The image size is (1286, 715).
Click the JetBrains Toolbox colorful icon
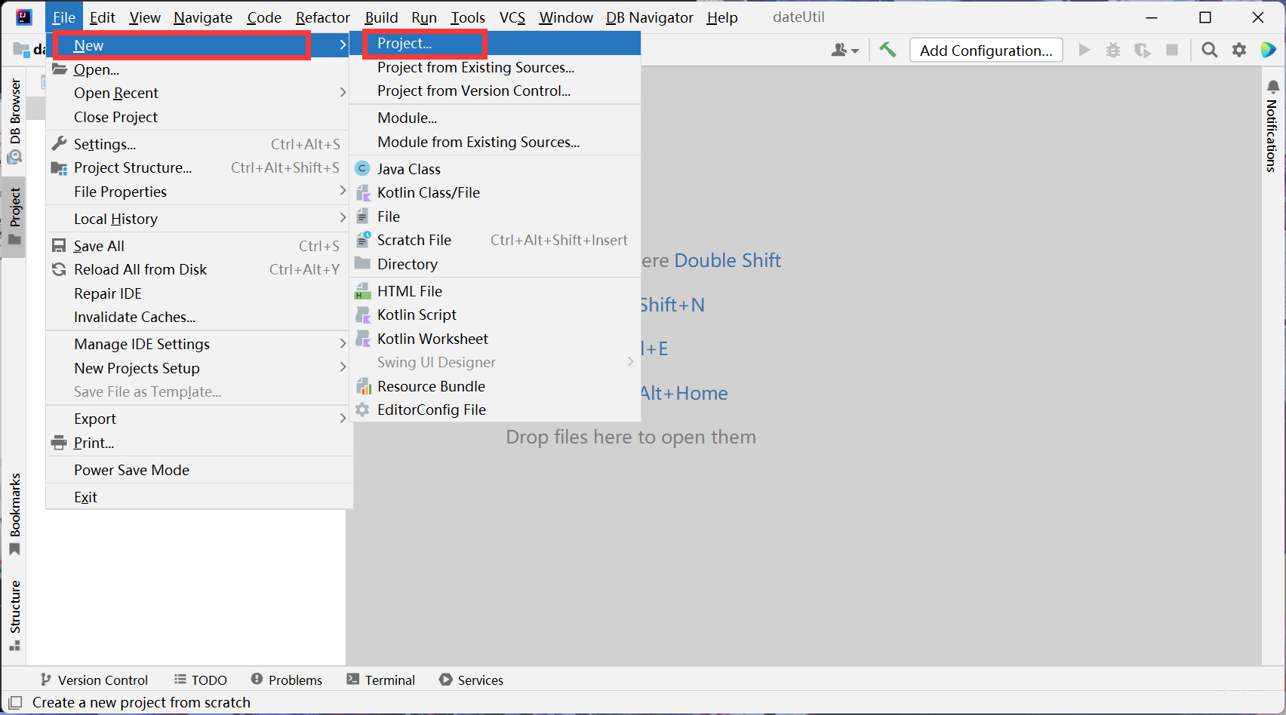click(x=1268, y=51)
